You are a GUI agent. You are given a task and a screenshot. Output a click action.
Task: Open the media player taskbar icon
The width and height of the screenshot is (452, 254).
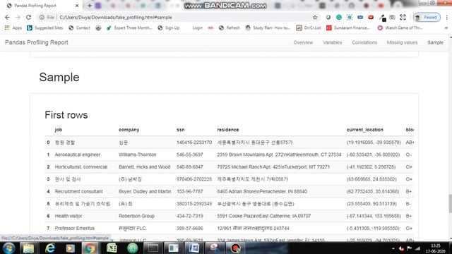[x=70, y=248]
